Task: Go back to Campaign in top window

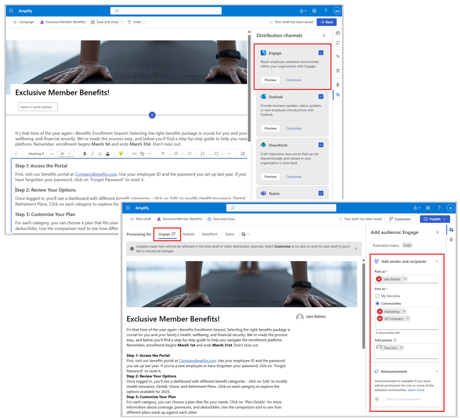Action: (24, 22)
